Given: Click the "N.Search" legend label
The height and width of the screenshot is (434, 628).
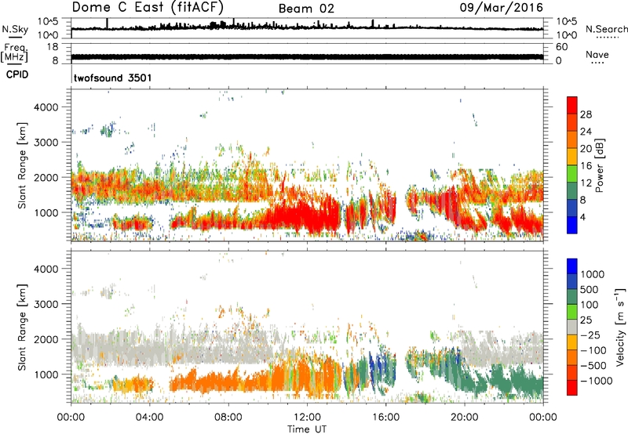Looking at the screenshot, I should click(x=606, y=29).
